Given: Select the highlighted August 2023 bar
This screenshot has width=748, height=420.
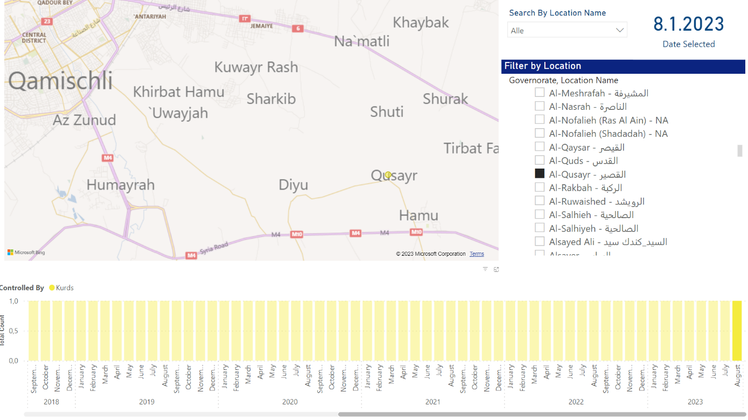Looking at the screenshot, I should (x=737, y=331).
